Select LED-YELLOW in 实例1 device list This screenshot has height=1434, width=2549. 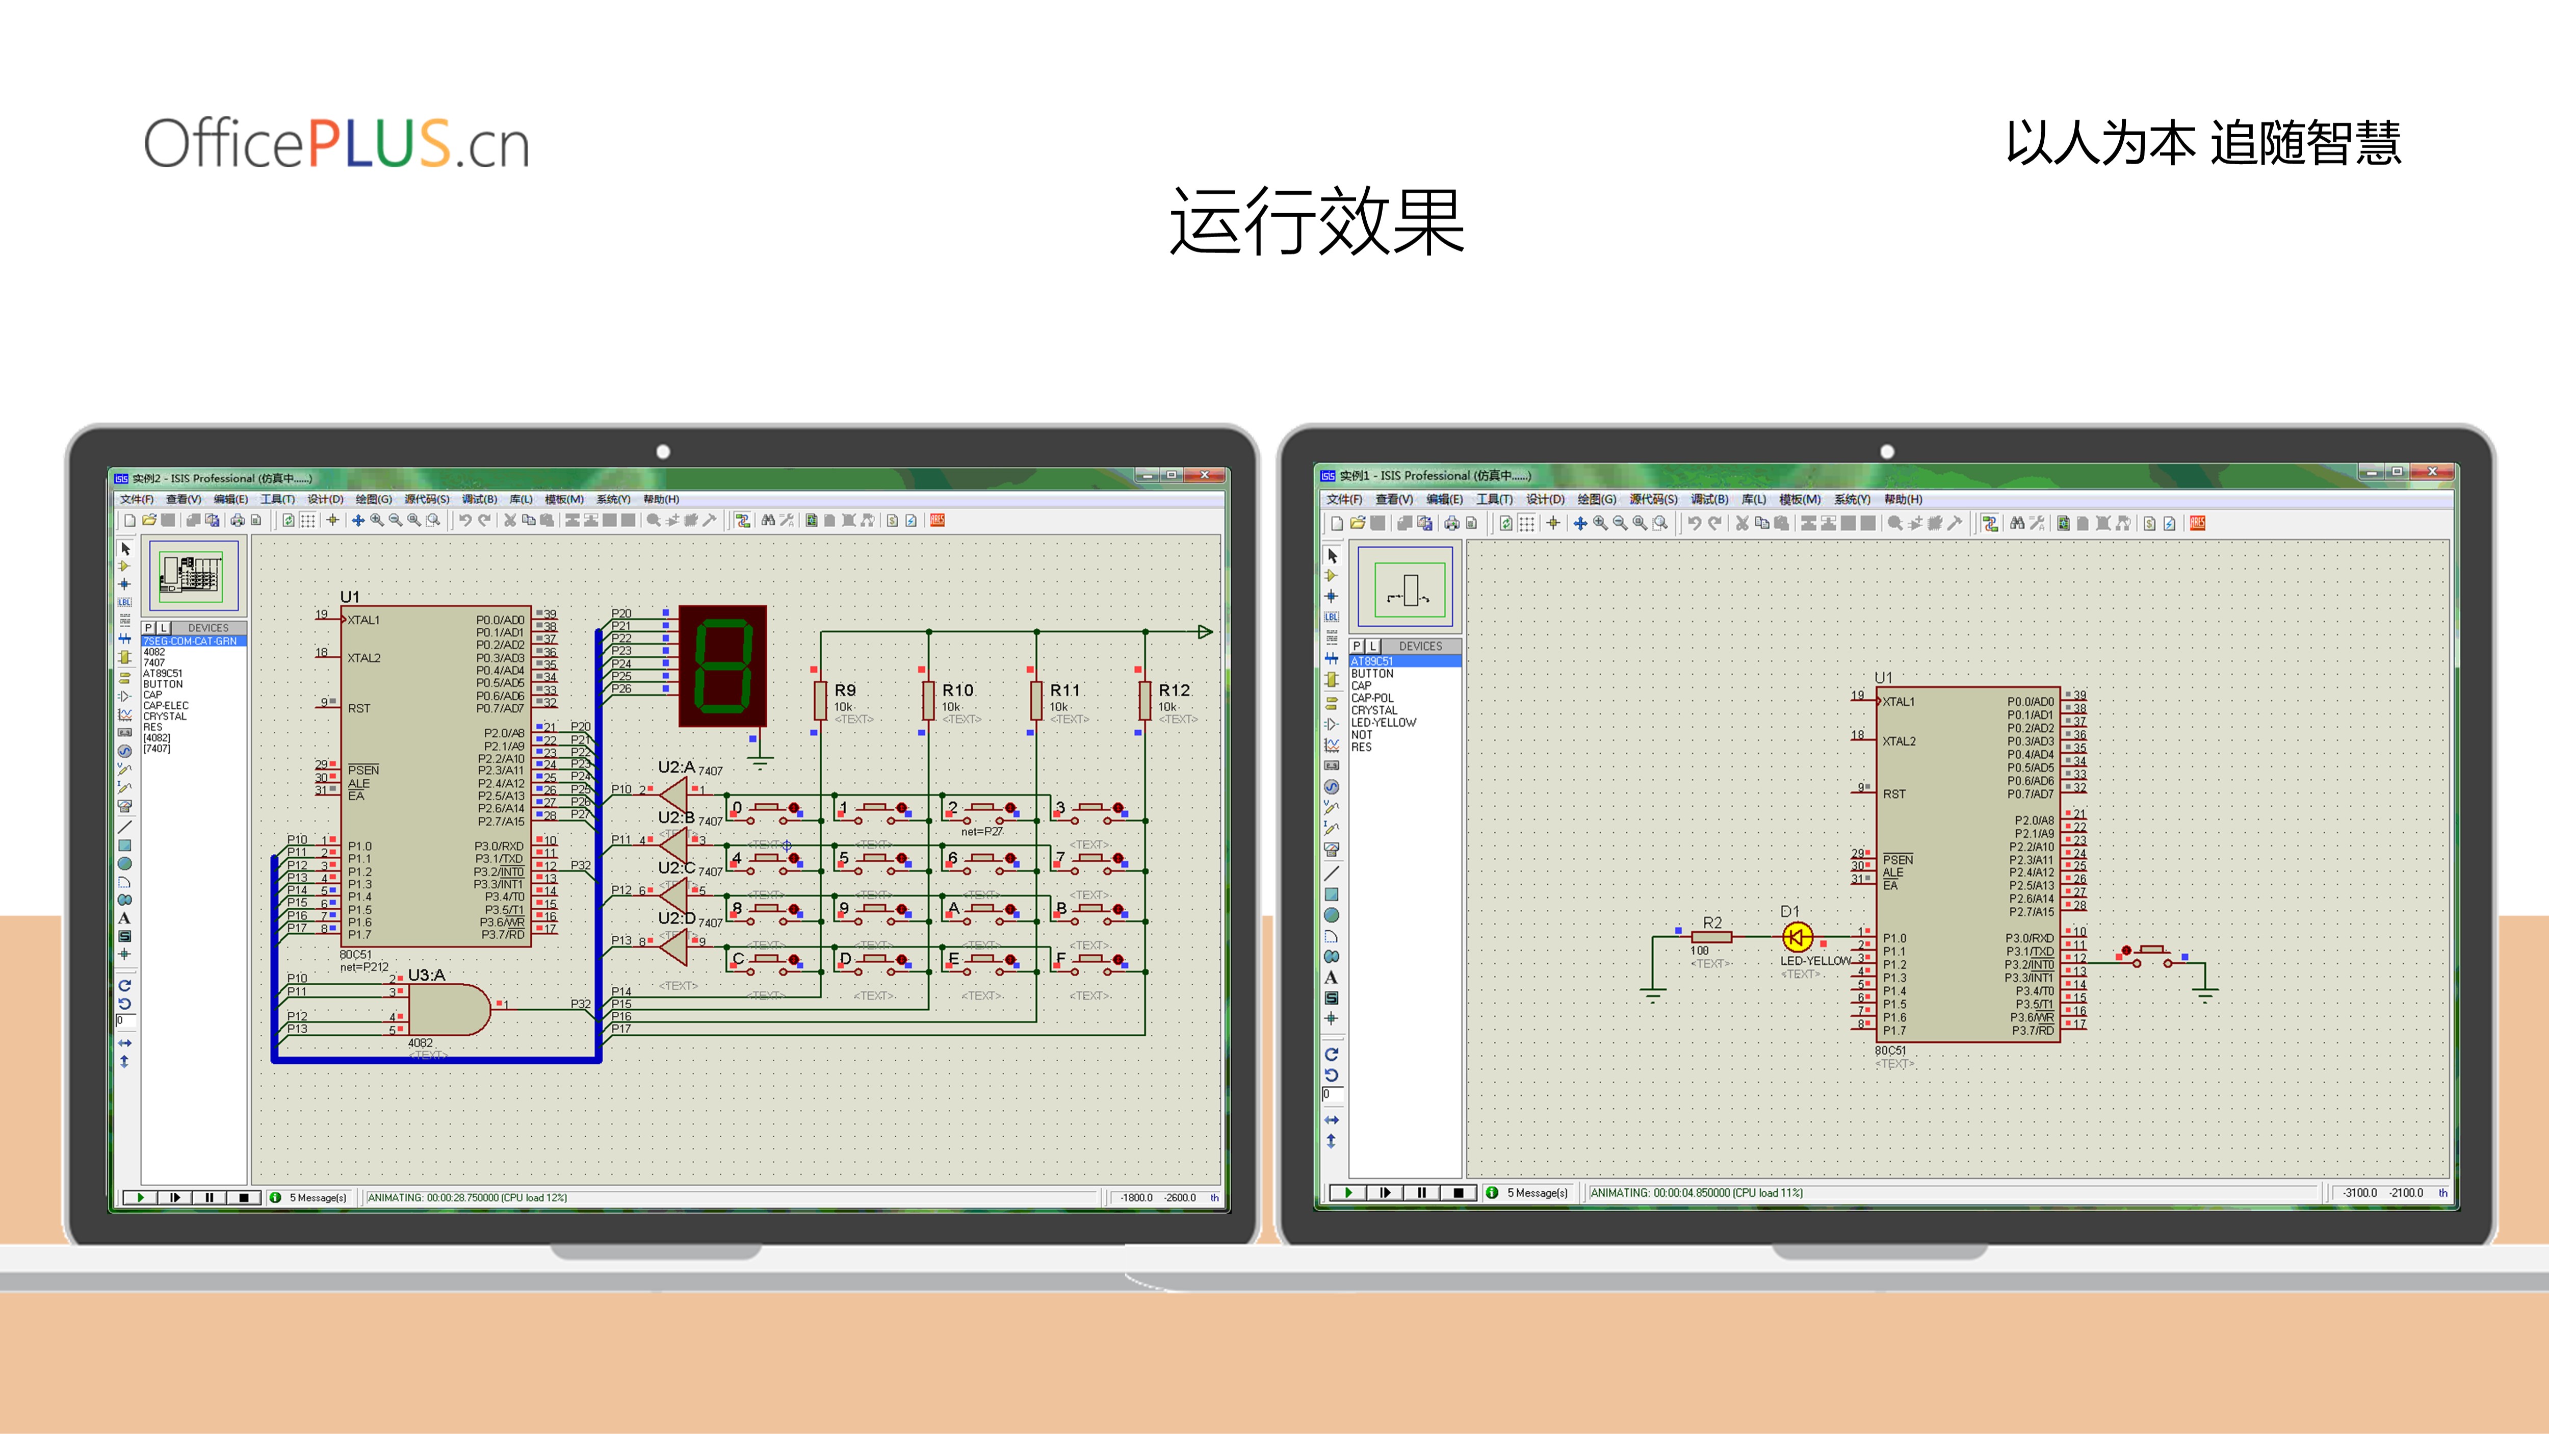(x=1384, y=723)
